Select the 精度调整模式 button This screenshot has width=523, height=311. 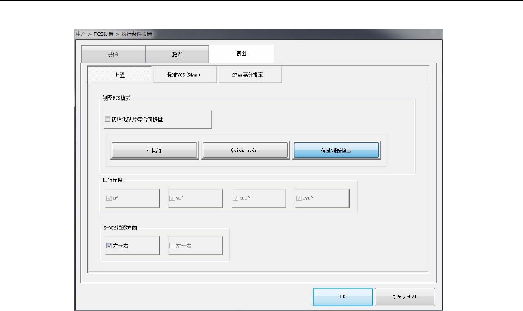pos(336,150)
